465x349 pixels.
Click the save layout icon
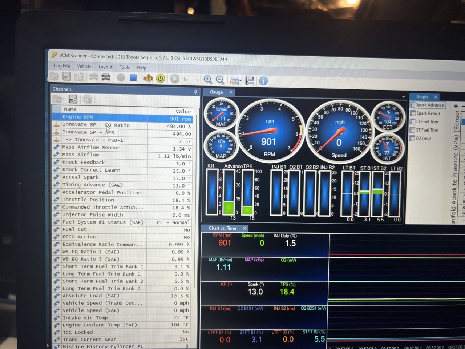pos(250,81)
